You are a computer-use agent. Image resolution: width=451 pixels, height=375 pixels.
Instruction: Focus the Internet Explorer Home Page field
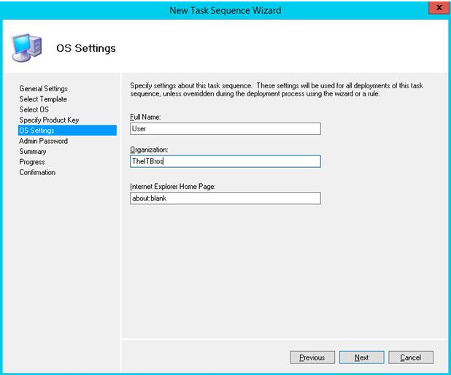tap(225, 198)
